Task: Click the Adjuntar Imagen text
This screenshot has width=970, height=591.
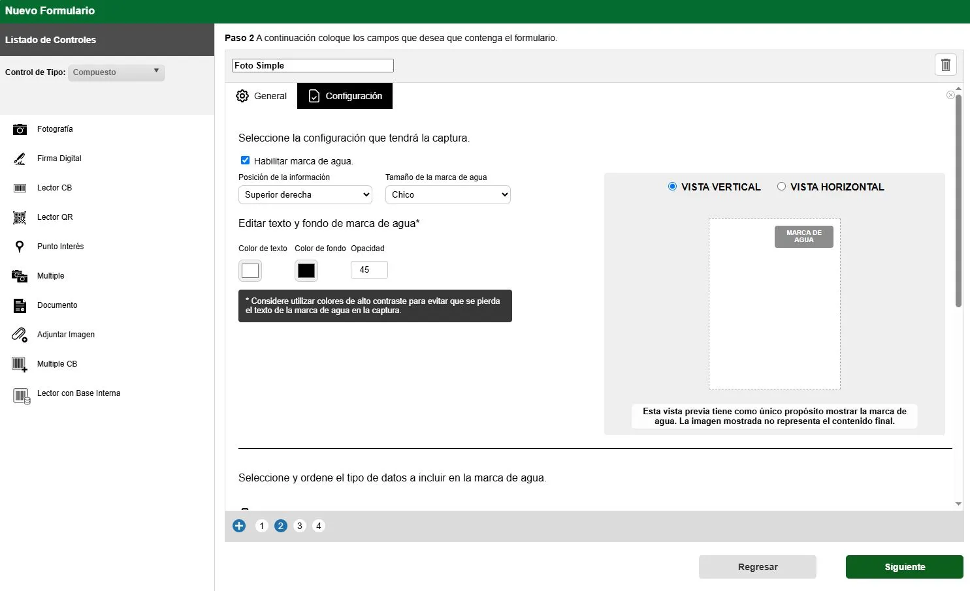Action: pyautogui.click(x=66, y=335)
